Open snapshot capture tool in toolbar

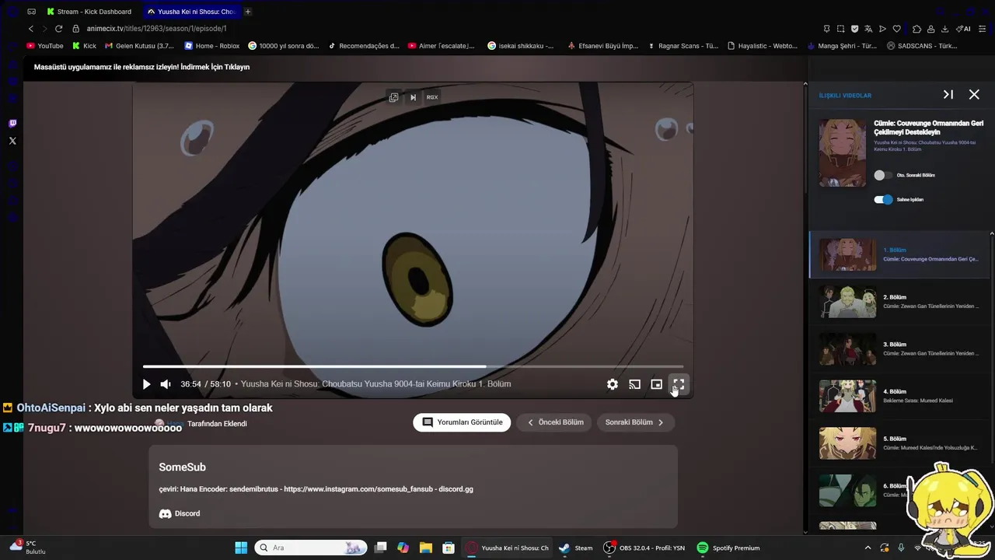click(840, 29)
